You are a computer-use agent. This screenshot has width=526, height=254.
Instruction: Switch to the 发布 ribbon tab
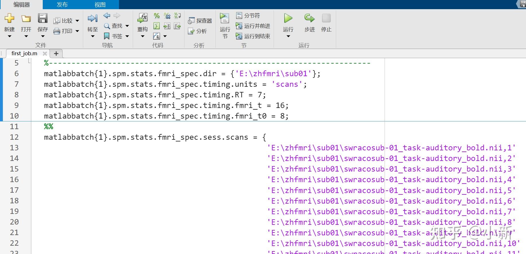62,5
